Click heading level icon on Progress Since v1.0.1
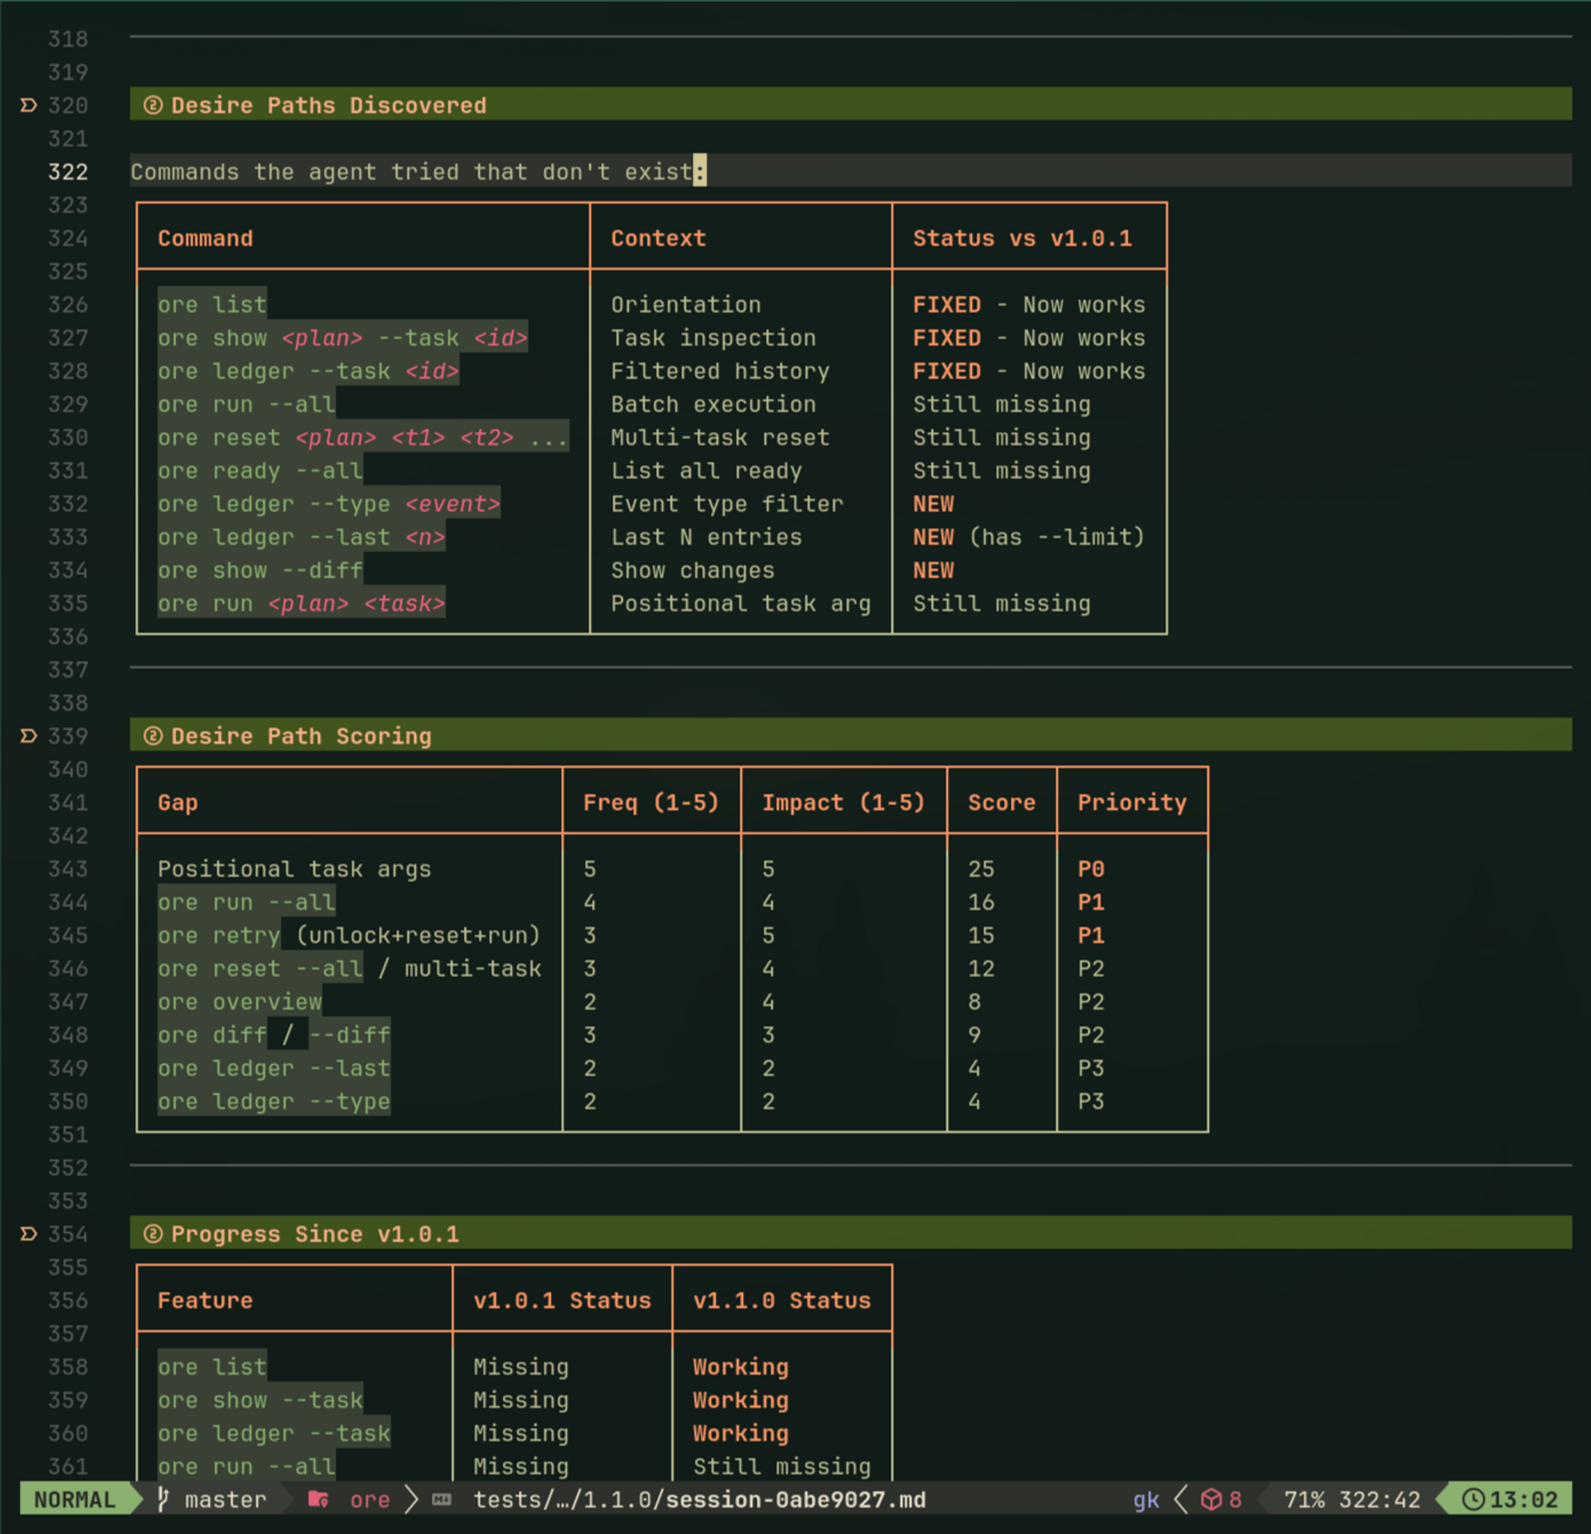Screen dimensions: 1591x1534 (x=152, y=1233)
